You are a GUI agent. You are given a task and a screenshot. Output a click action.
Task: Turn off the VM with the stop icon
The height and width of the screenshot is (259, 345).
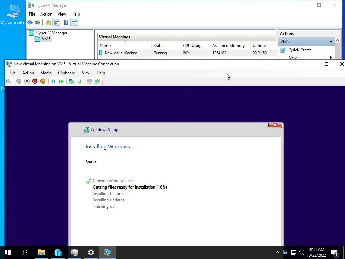[27, 81]
